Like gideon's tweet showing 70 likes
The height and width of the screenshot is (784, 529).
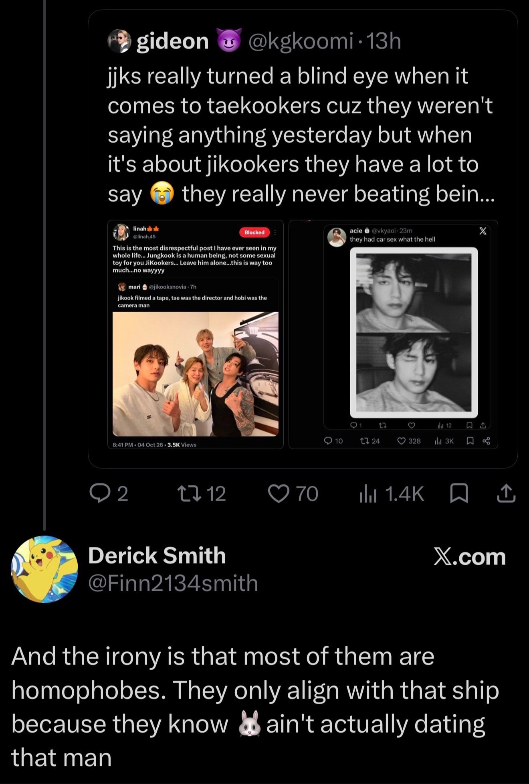pos(293,493)
